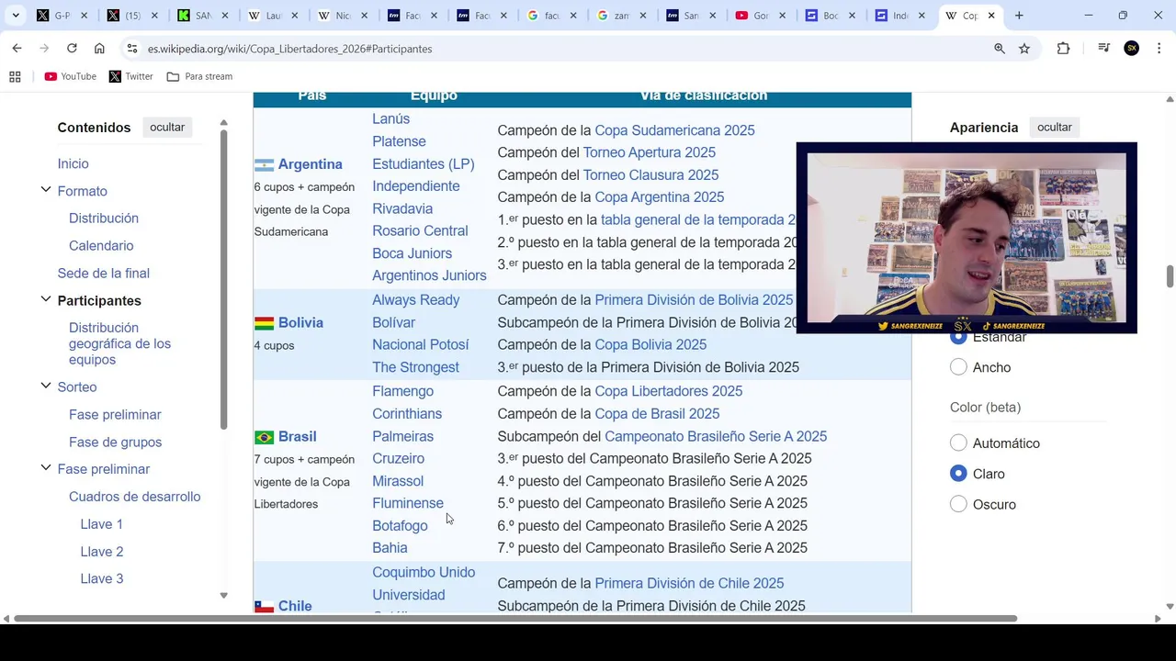
Task: Switch to the Ind tab
Action: point(899,16)
